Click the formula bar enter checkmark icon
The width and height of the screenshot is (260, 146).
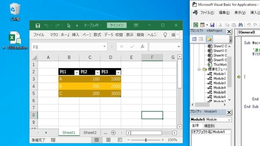tap(132, 47)
